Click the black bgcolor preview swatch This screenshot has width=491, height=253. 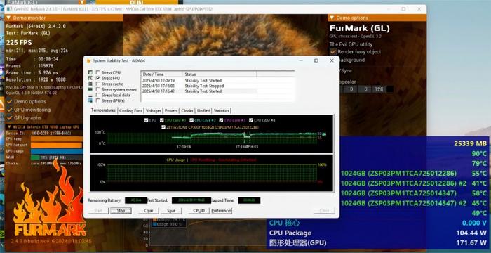point(390,89)
